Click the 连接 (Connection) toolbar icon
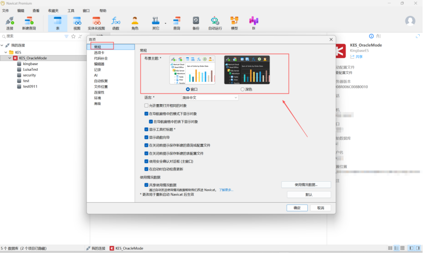 coord(10,22)
